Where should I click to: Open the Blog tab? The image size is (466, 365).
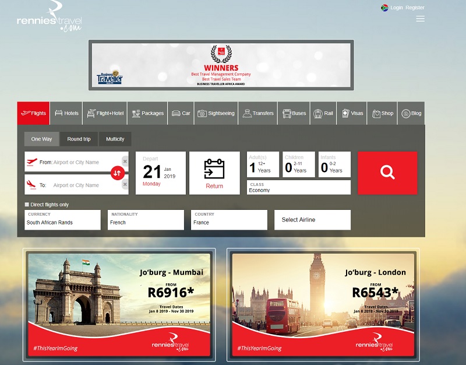tap(411, 113)
